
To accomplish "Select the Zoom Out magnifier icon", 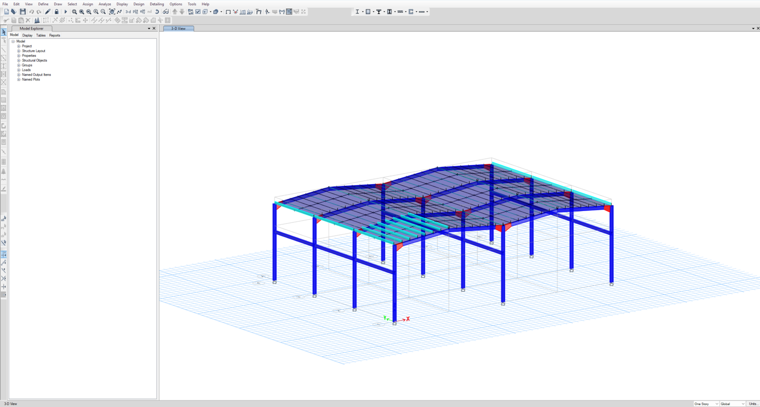I will (103, 12).
